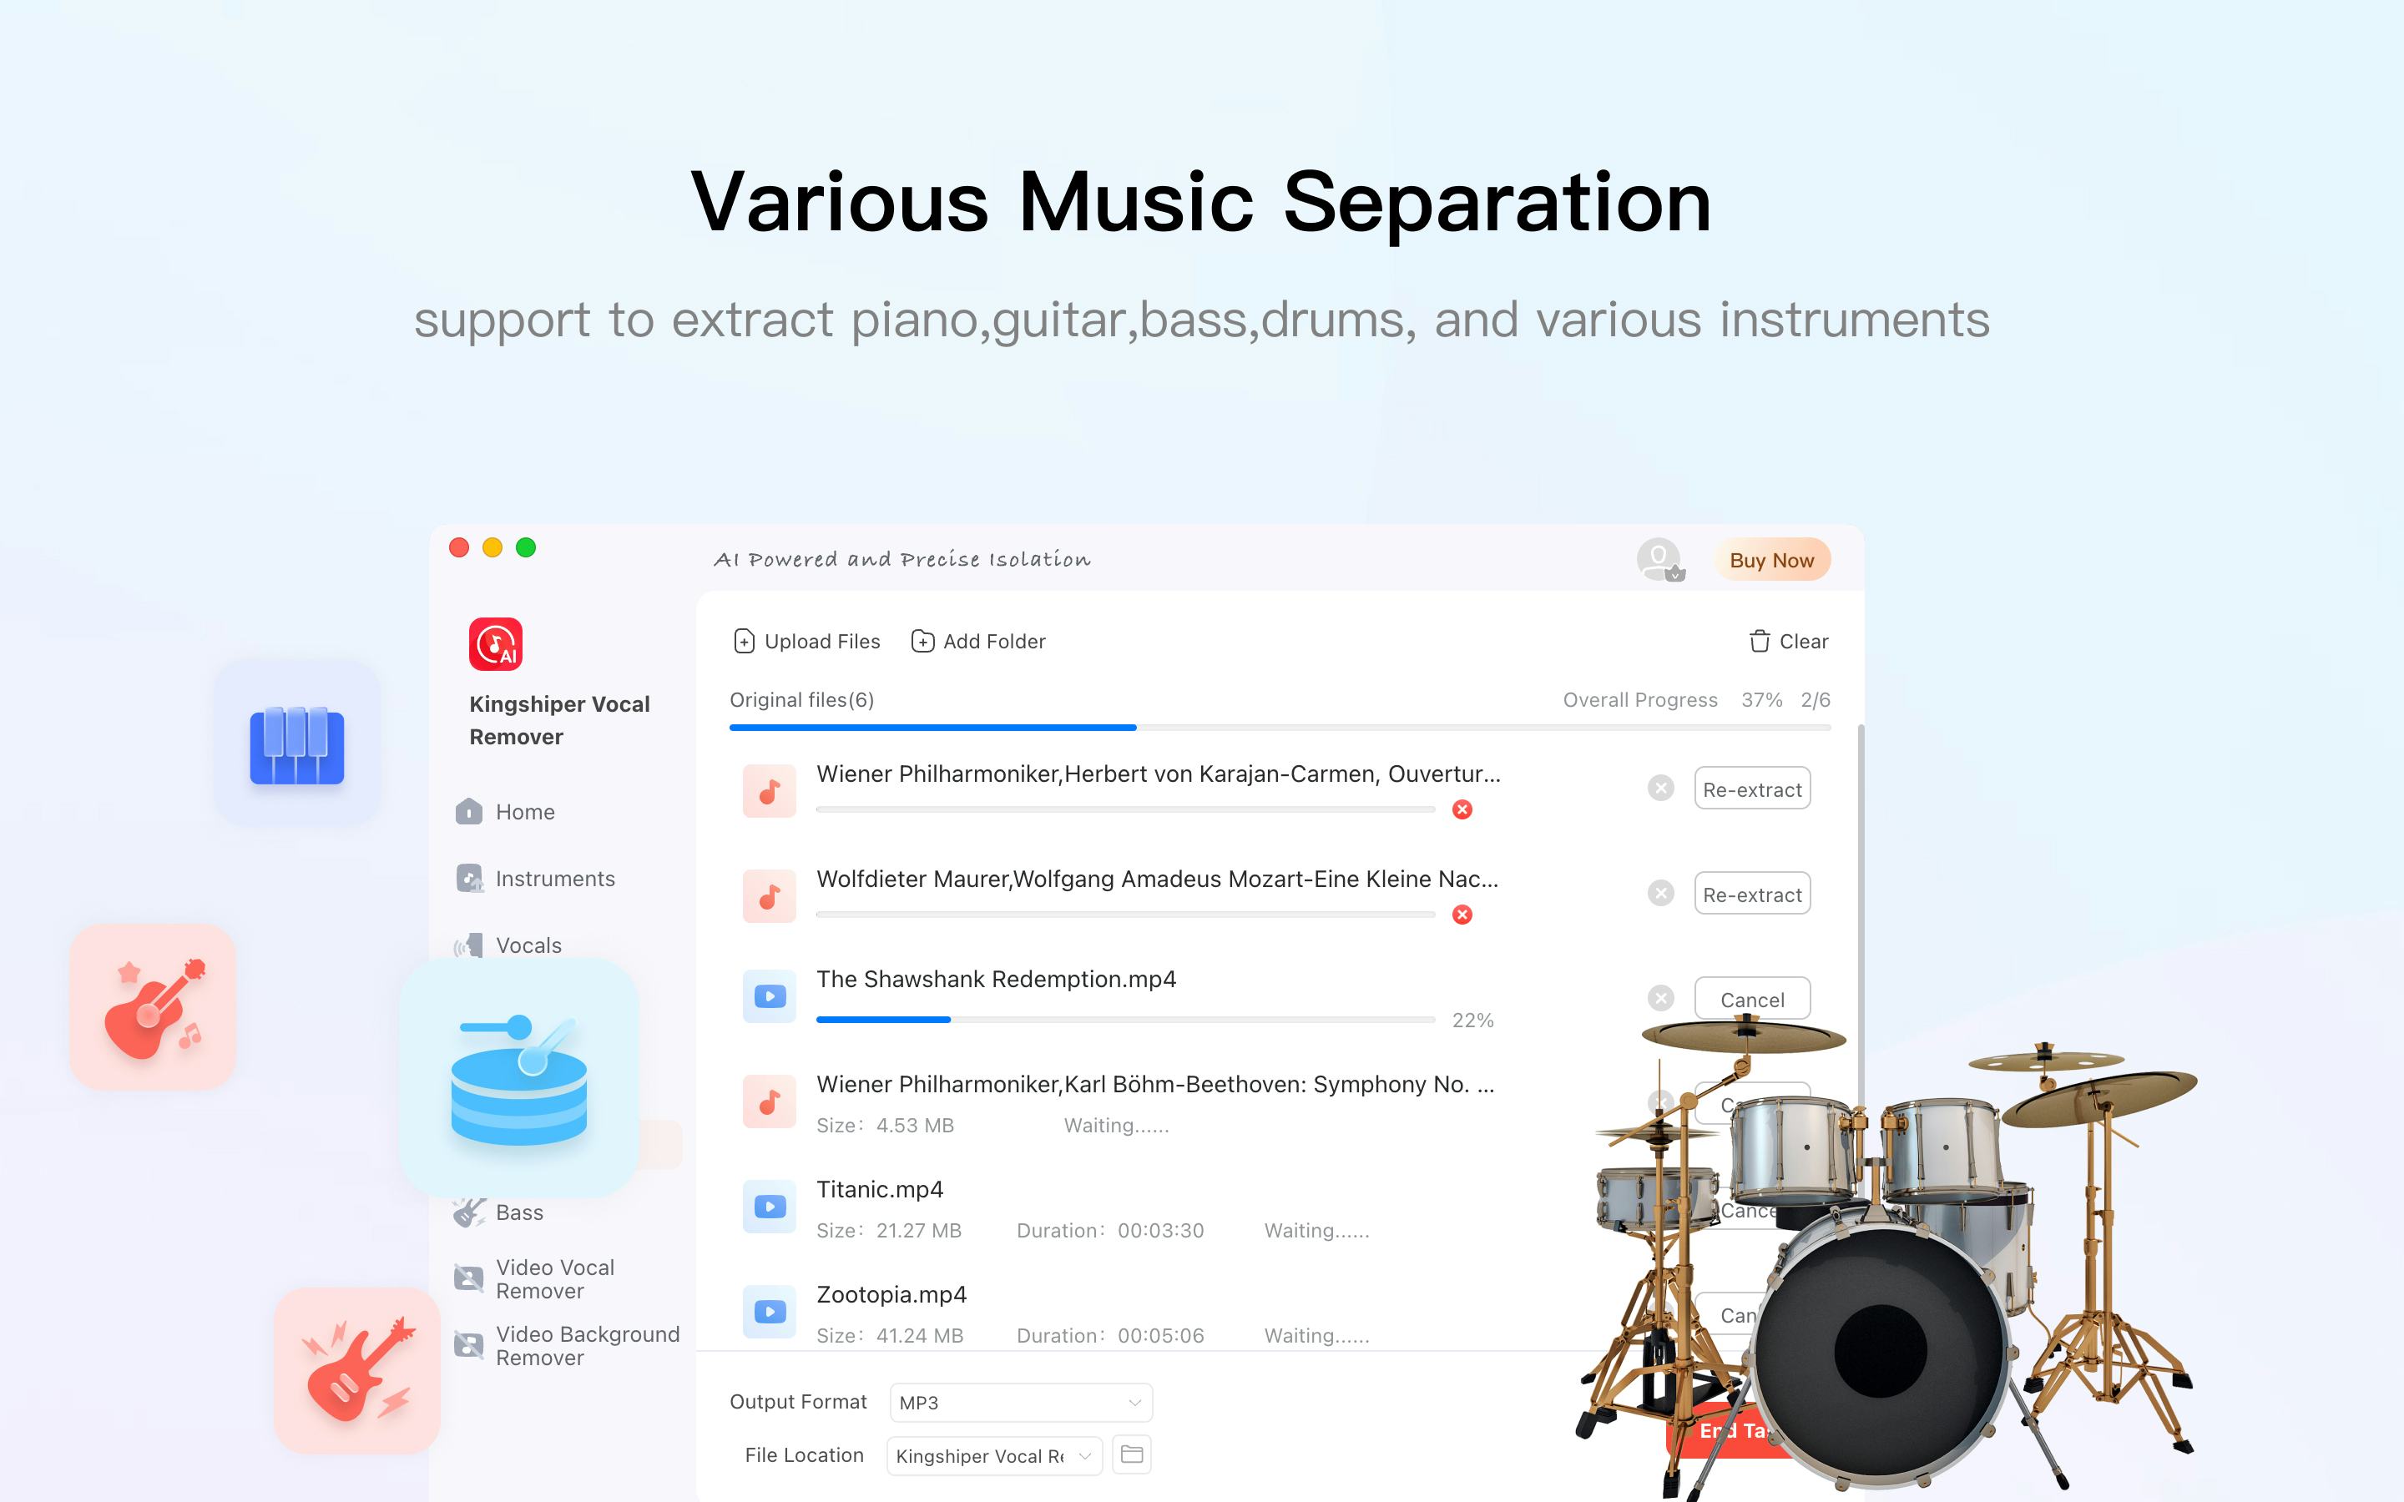Click the Home menu item
This screenshot has width=2404, height=1502.
tap(524, 812)
